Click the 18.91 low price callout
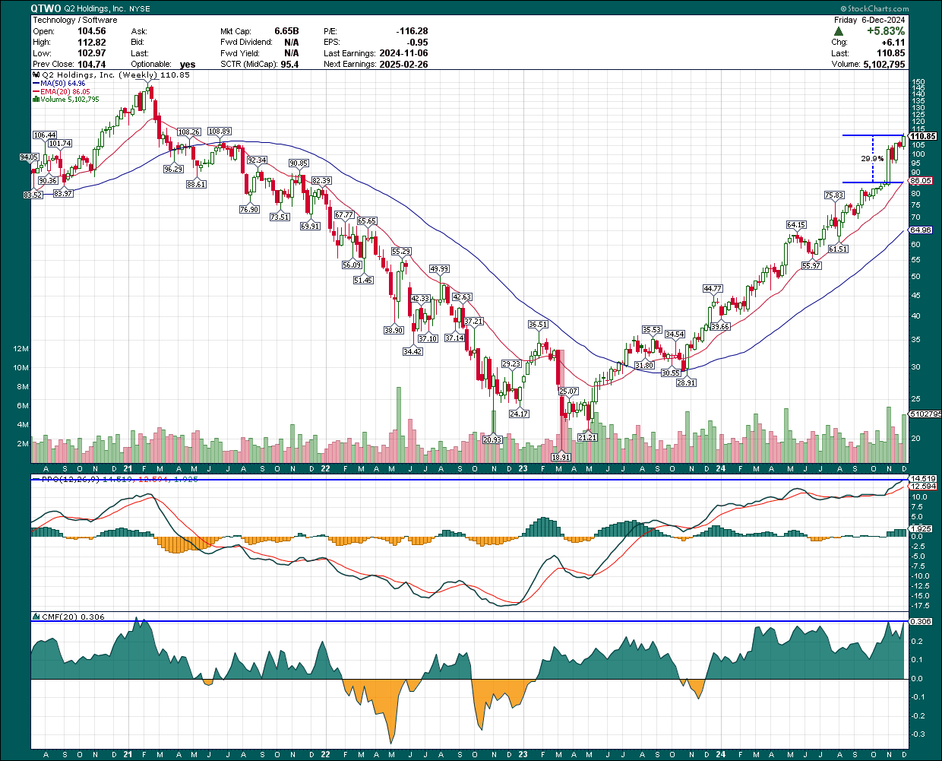Screen dimensions: 942x761 [x=561, y=456]
